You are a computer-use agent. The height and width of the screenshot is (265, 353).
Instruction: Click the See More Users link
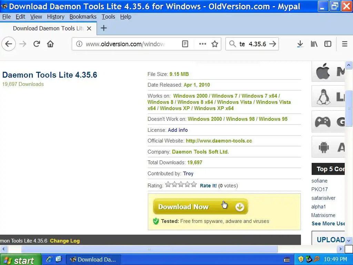click(328, 224)
